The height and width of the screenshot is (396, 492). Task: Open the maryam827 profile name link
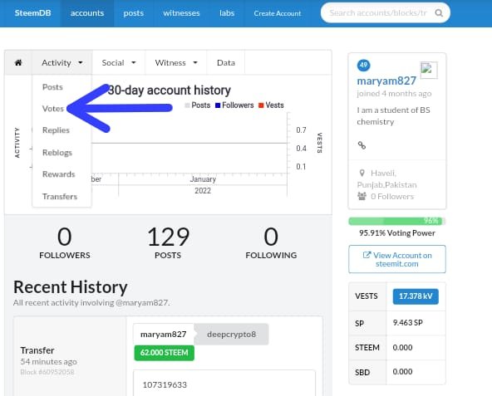(x=386, y=81)
